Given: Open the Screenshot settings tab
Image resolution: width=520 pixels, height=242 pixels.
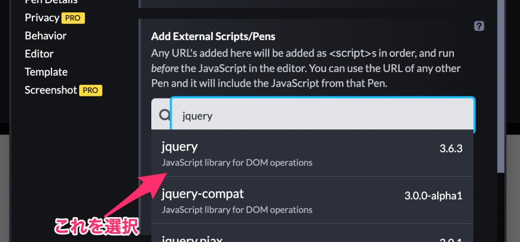Looking at the screenshot, I should pos(51,90).
